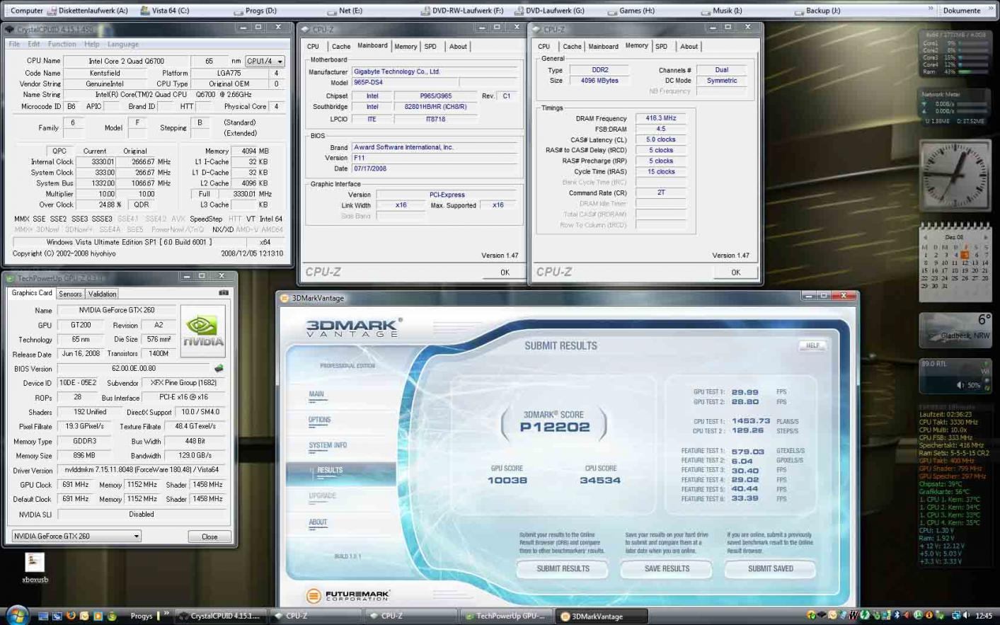
Task: Click the Gigabyte Technology manufacturer field
Action: 435,71
